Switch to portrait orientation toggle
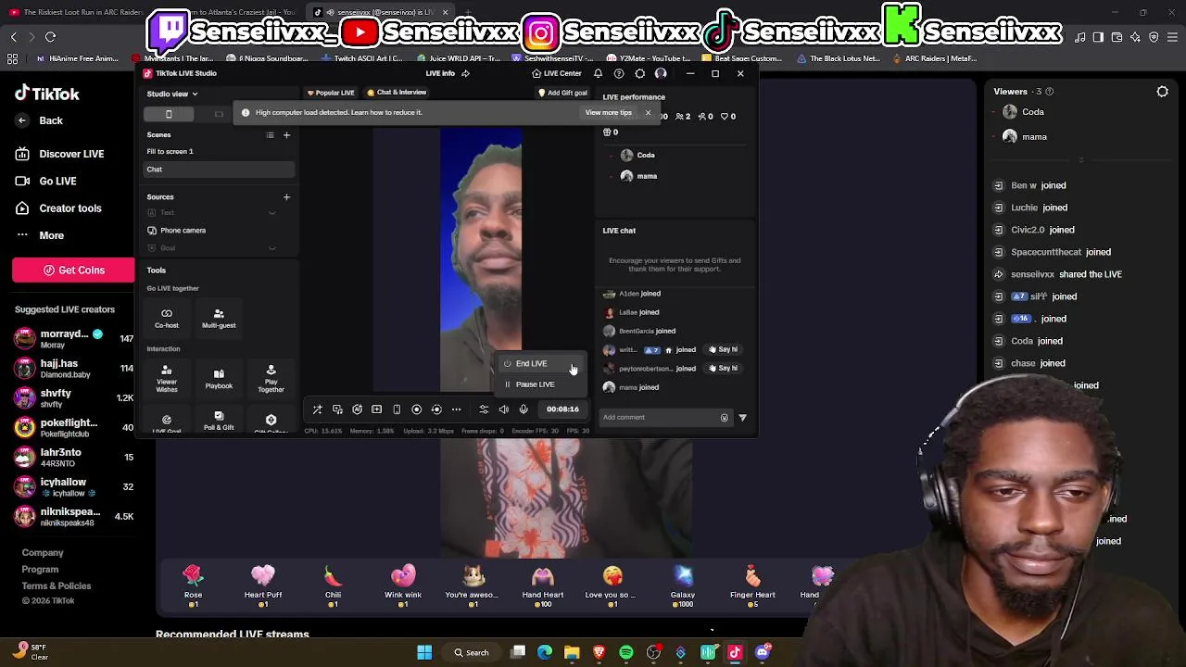Viewport: 1186px width, 667px height. (169, 114)
